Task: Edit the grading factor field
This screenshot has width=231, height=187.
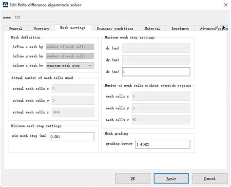Action: click(163, 144)
